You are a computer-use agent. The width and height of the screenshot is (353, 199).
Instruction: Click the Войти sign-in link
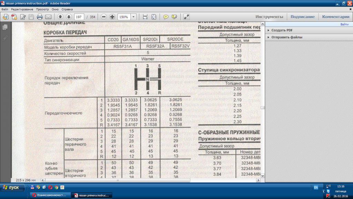(x=344, y=25)
